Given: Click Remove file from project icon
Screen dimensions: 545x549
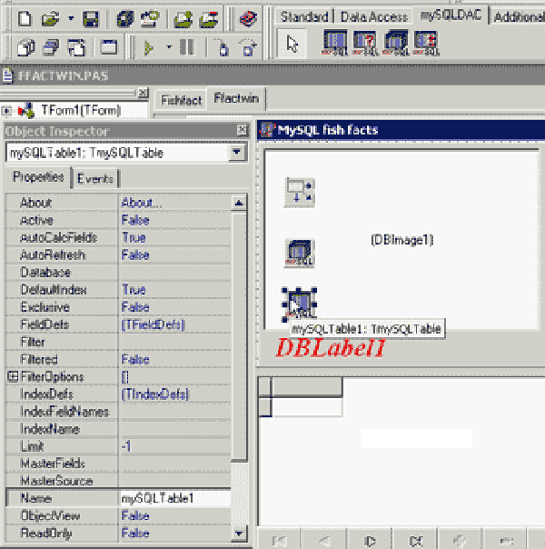Looking at the screenshot, I should coord(209,19).
